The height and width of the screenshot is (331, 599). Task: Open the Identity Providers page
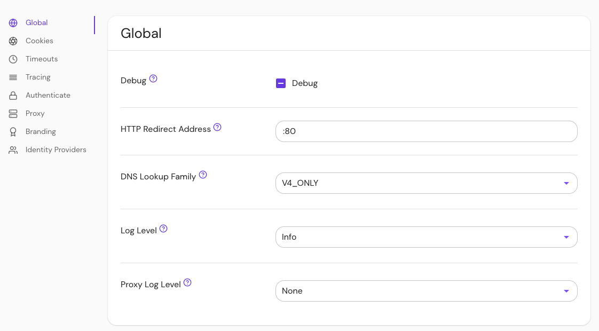[56, 149]
